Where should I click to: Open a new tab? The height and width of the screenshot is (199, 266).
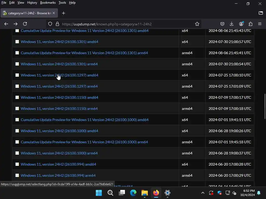pos(63,13)
